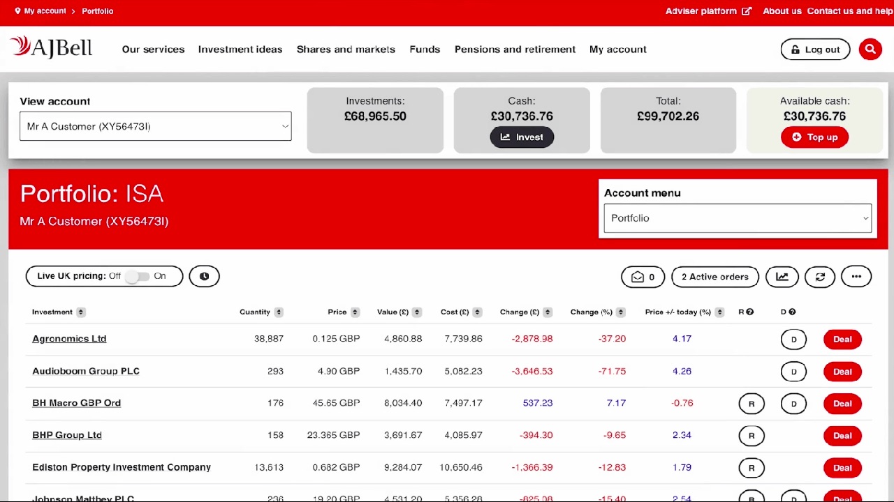Select the BH Macro change value 537.23
The height and width of the screenshot is (502, 894).
tap(537, 403)
